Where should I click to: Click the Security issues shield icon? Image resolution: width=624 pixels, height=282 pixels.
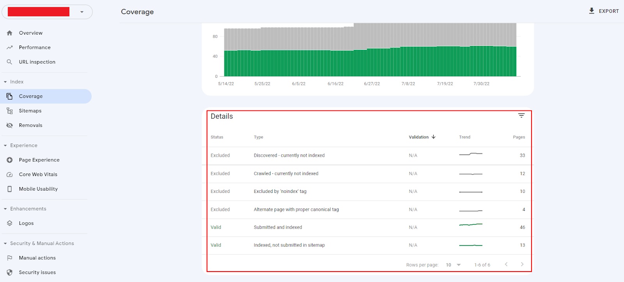[x=9, y=273]
